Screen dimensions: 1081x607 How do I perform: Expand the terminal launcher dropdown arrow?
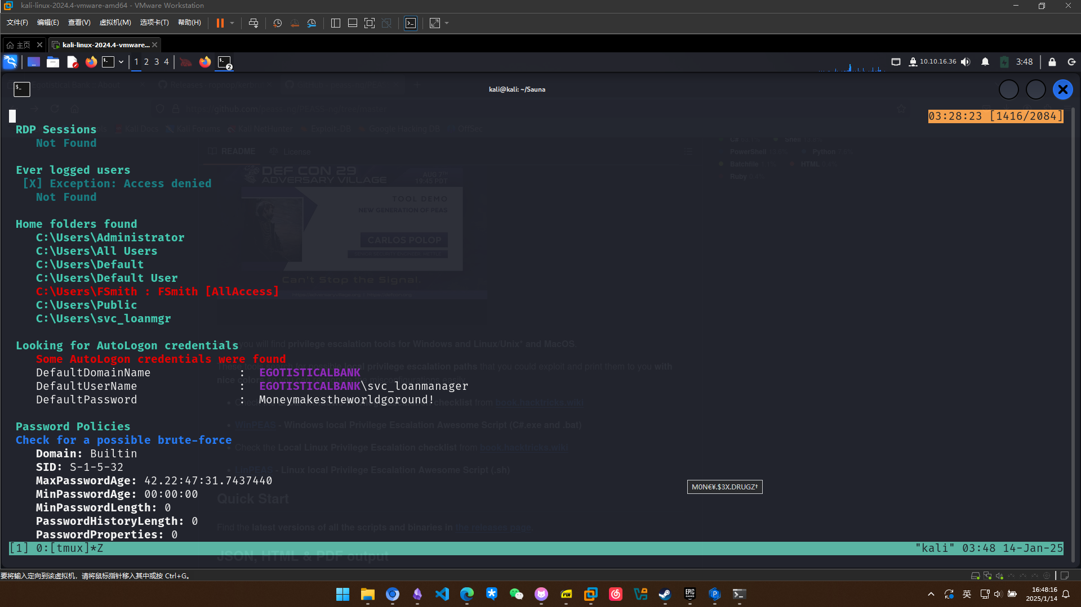tap(121, 62)
